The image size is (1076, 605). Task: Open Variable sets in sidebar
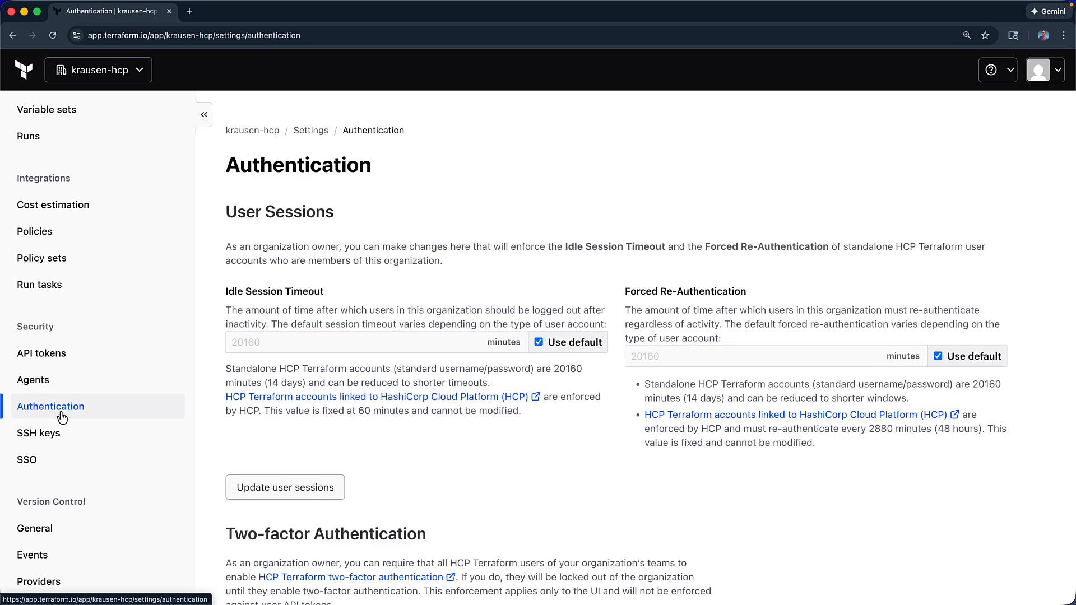[x=47, y=109]
